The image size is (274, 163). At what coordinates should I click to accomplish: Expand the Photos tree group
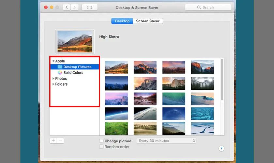[x=53, y=79]
